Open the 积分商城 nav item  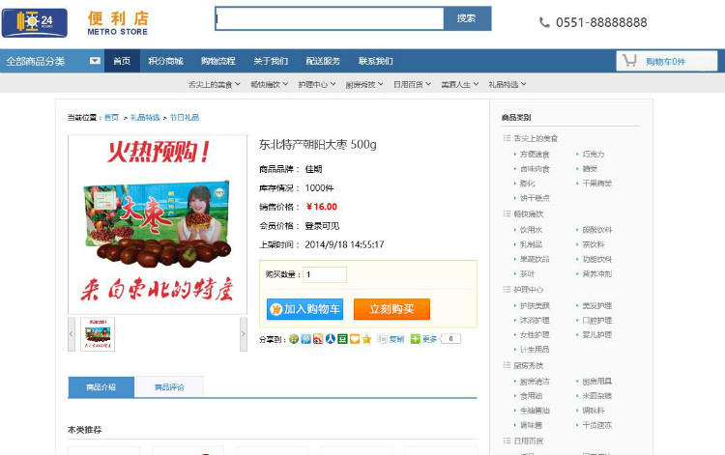click(165, 61)
